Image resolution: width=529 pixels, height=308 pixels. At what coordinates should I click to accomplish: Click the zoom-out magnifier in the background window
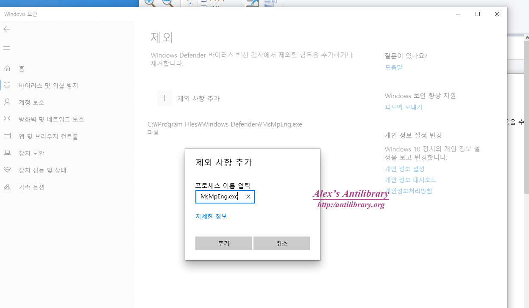(x=167, y=3)
